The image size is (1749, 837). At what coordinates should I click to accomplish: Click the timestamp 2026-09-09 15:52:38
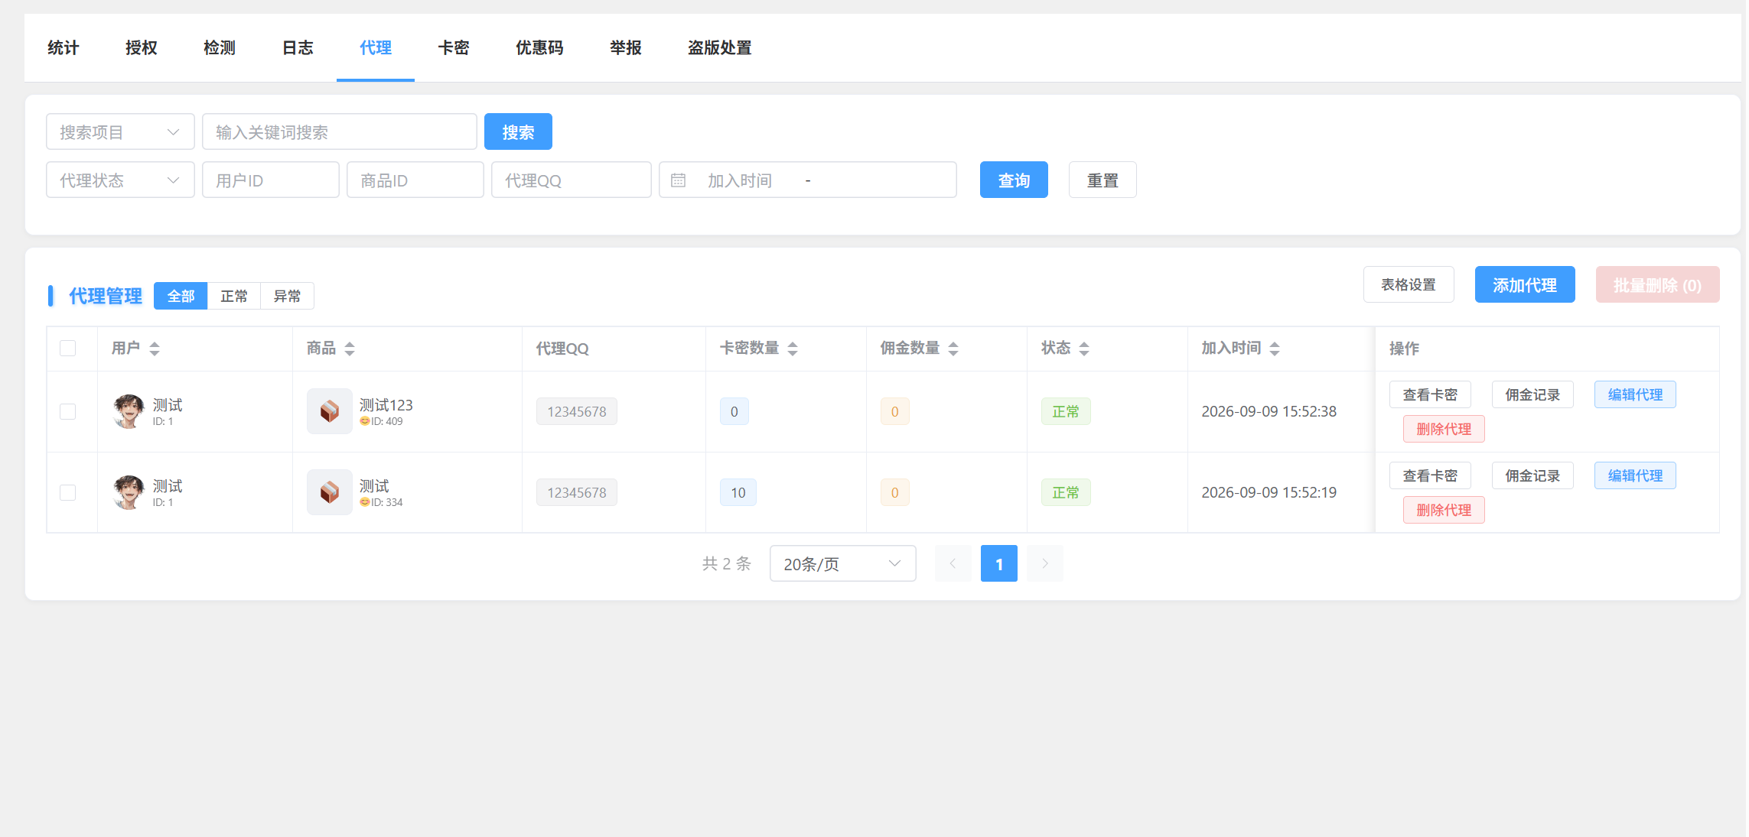[1269, 411]
